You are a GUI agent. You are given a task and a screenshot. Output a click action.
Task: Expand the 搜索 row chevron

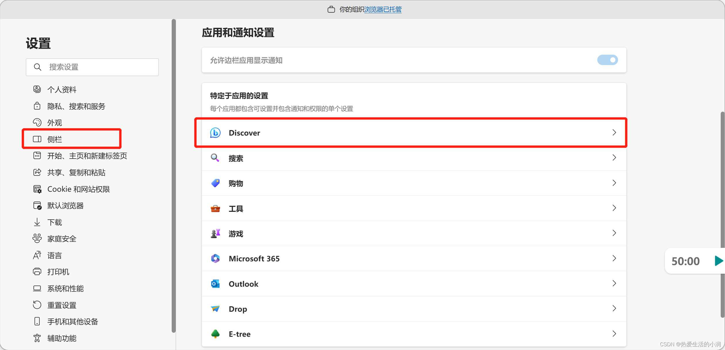tap(614, 158)
